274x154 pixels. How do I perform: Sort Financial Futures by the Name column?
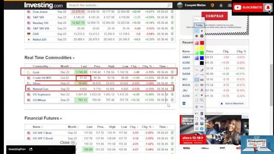(38, 127)
